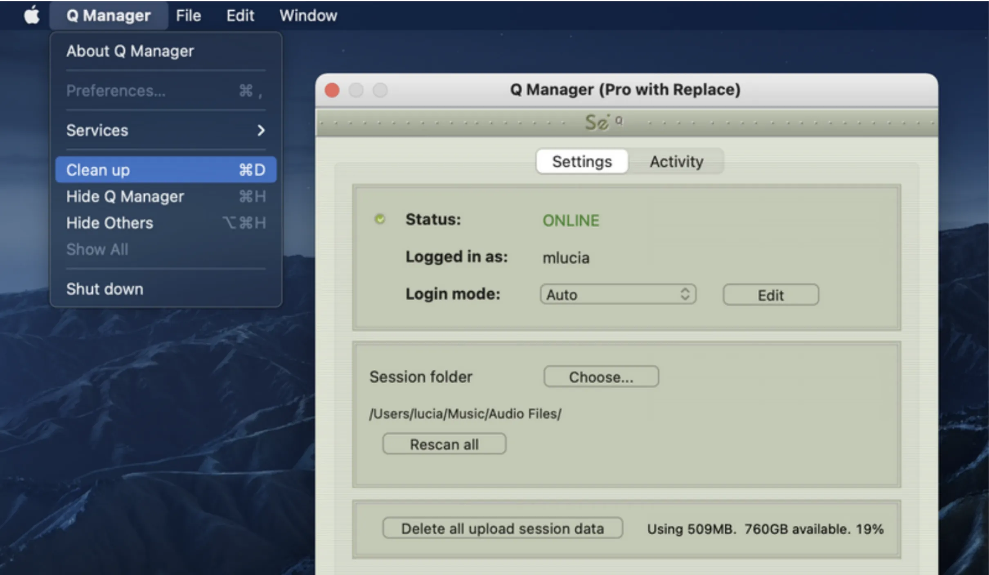Select Clean up menu entry
This screenshot has height=575, width=989.
tap(166, 169)
